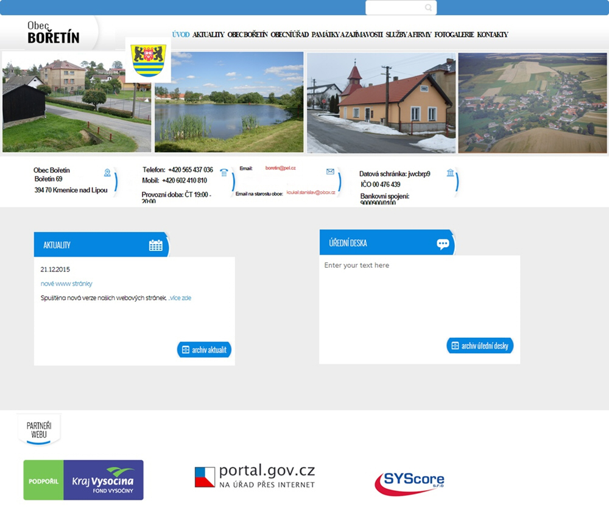Go to Obecní úřad menu page
The height and width of the screenshot is (526, 609).
289,35
